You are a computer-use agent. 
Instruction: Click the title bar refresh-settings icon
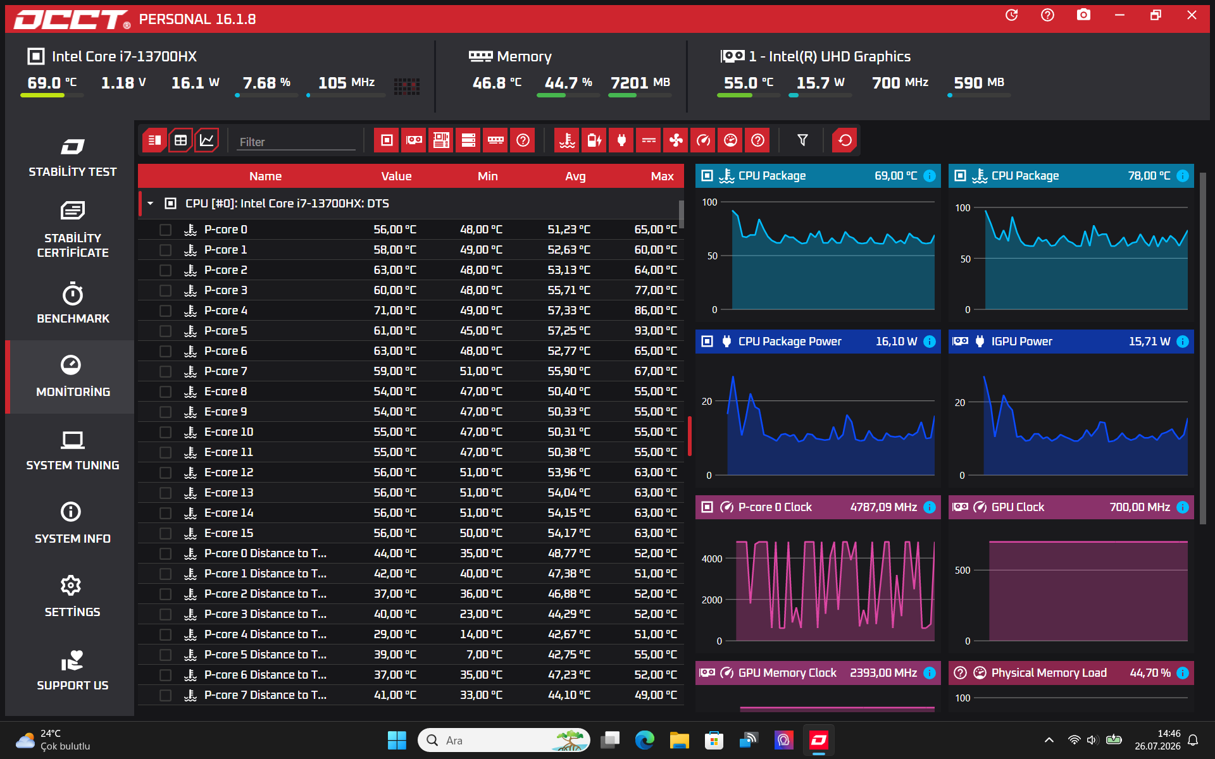click(x=1011, y=15)
